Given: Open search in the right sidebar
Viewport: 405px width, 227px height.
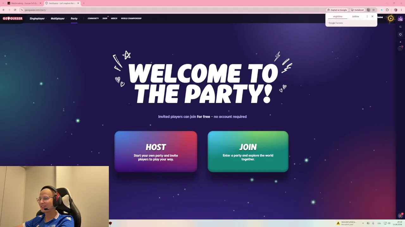Looking at the screenshot, I should (x=400, y=27).
